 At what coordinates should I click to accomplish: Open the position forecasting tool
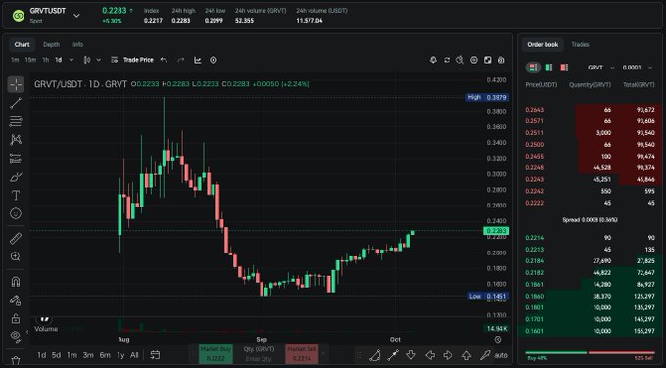click(16, 159)
